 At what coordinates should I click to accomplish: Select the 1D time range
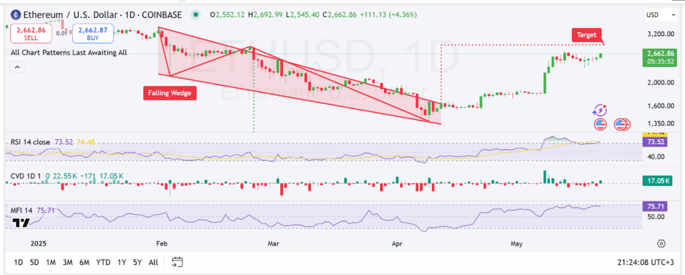[18, 262]
